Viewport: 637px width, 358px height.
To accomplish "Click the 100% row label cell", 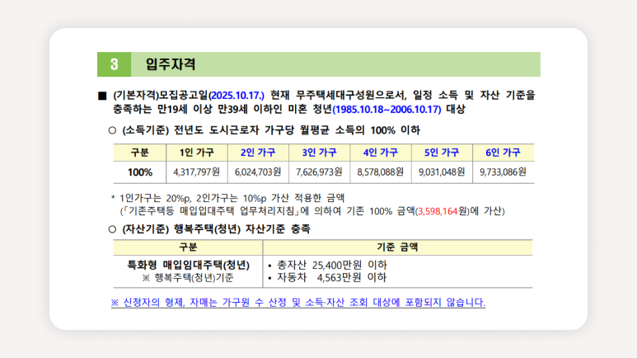I will 139,172.
